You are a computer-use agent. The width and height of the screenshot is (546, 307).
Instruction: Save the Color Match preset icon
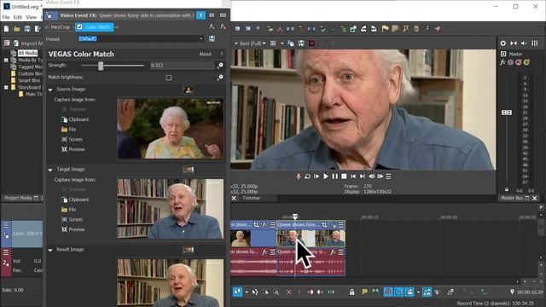pyautogui.click(x=212, y=39)
